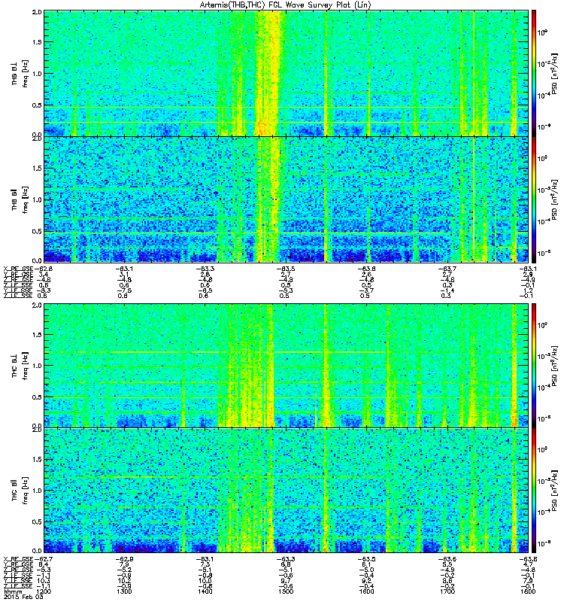Click the 1.5 frequency tick of THB B-parallel panel
Screen dimensions: 564x602
coord(37,168)
